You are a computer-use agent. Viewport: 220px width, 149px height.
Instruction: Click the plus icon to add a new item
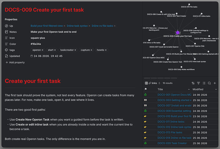(215, 83)
